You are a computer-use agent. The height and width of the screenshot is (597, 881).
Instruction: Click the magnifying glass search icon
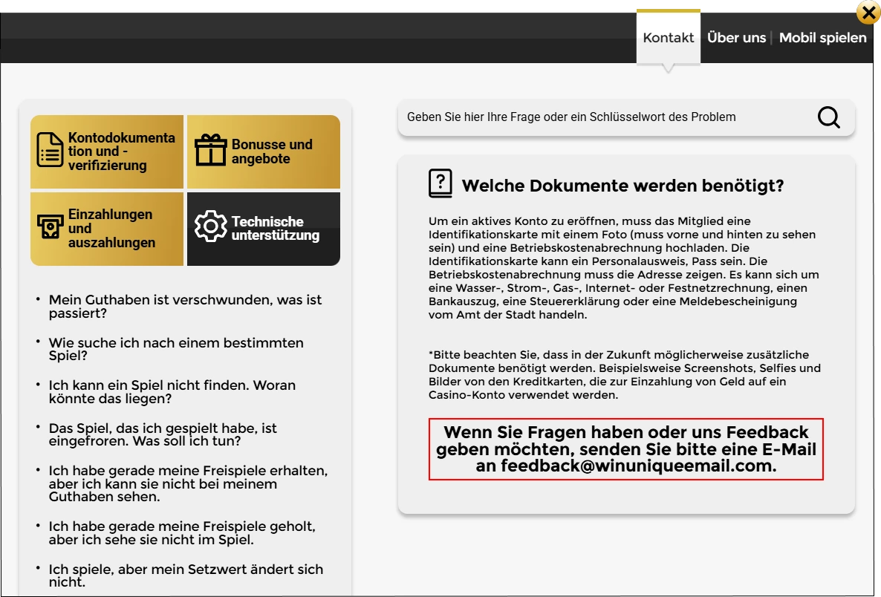point(828,117)
